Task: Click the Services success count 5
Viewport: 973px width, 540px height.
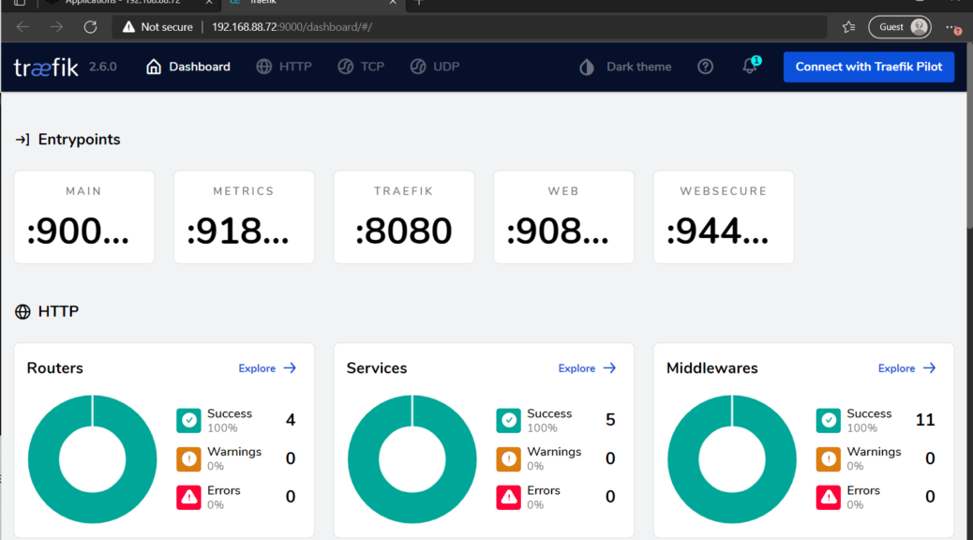Action: tap(610, 420)
